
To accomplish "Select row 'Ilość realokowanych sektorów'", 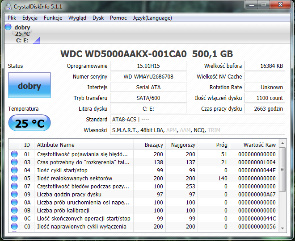I will click(143, 178).
